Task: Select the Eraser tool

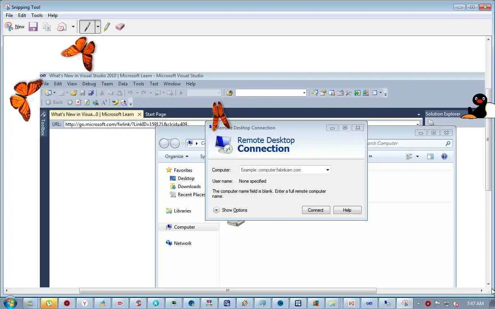Action: pyautogui.click(x=120, y=27)
